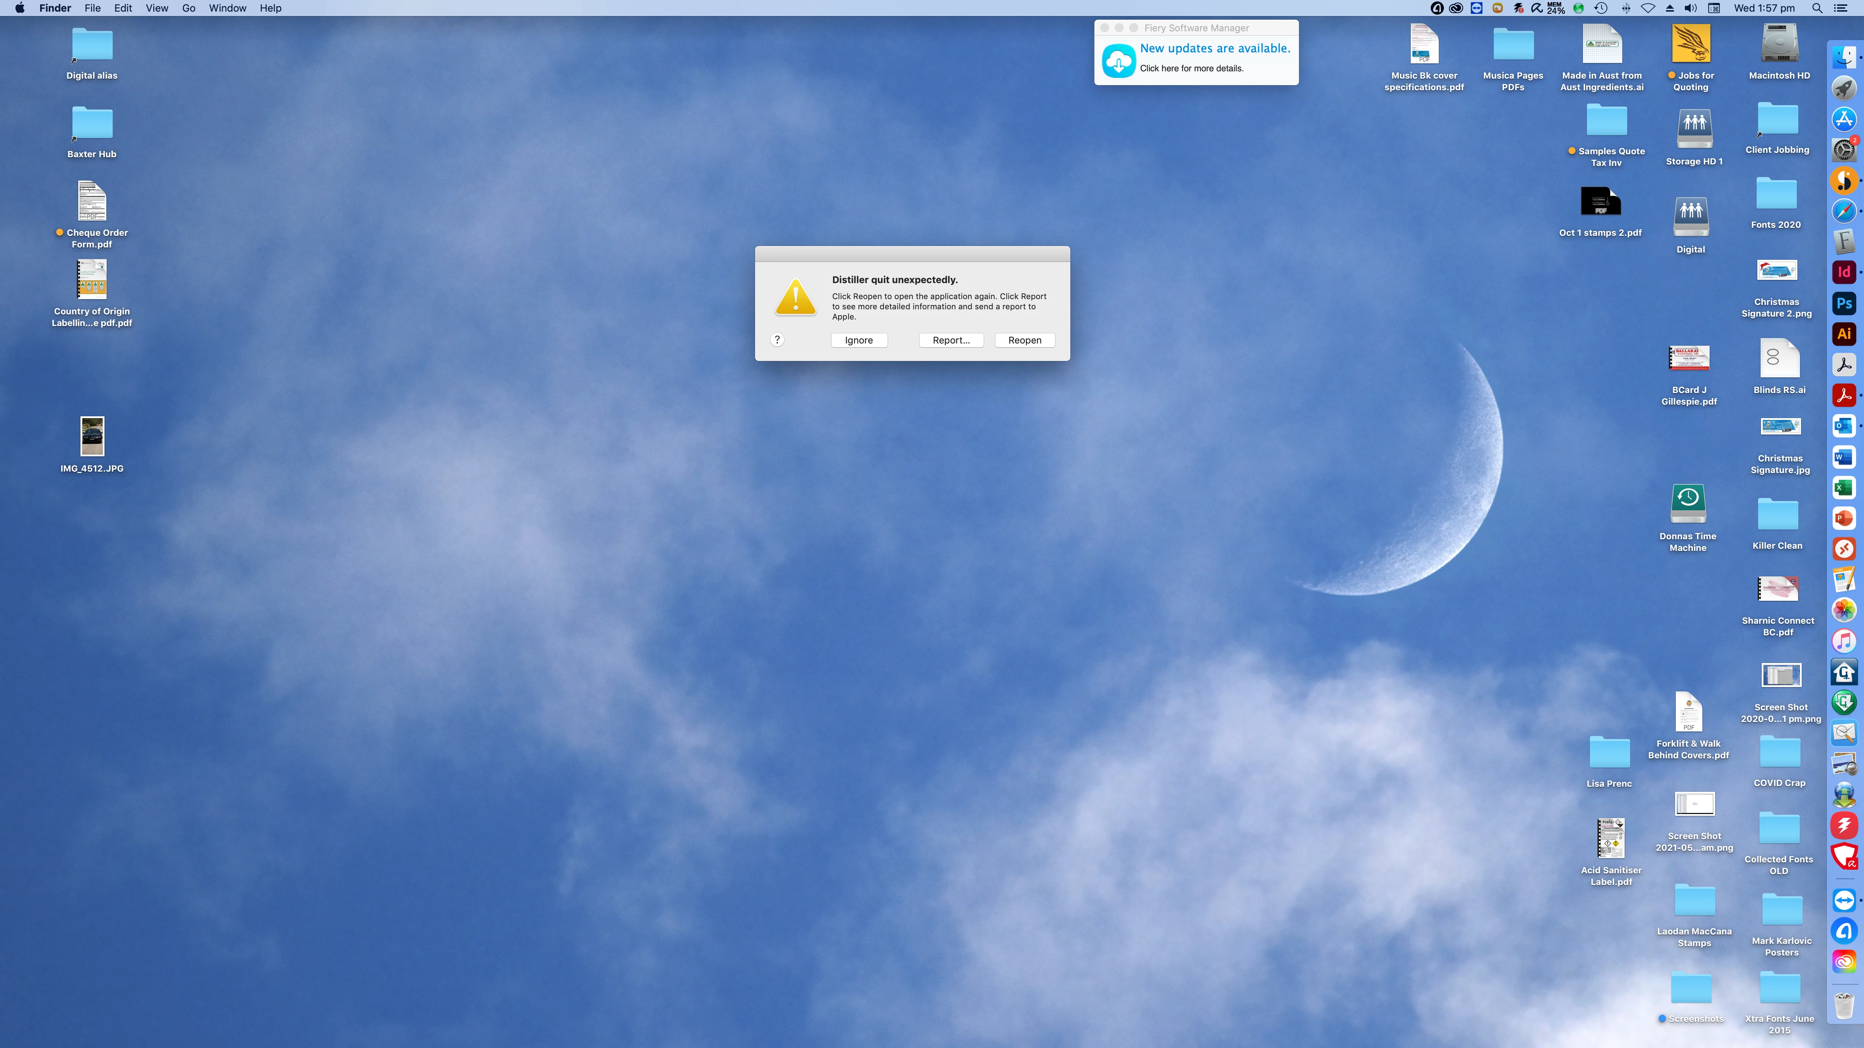The height and width of the screenshot is (1048, 1864).
Task: Open the Wi-Fi status menu
Action: point(1648,8)
